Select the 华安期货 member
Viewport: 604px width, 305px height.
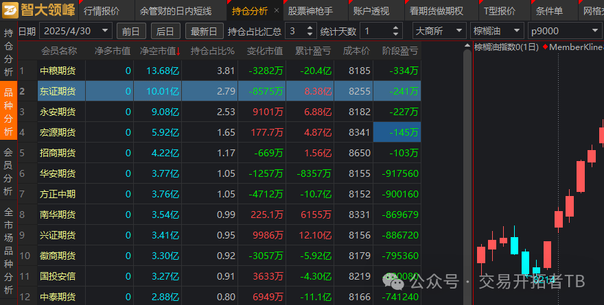point(58,173)
